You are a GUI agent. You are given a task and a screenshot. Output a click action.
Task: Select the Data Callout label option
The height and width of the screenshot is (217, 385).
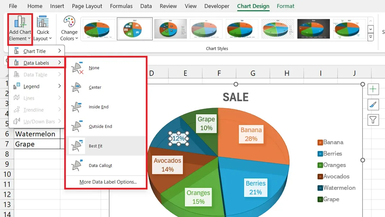pos(106,166)
